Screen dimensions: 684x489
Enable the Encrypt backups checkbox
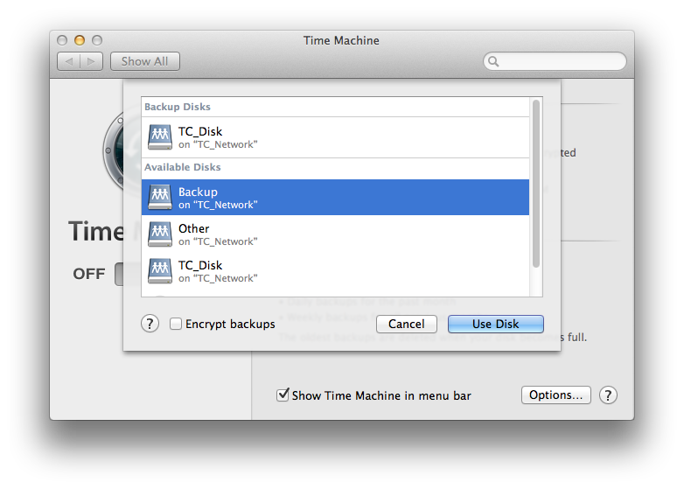(175, 324)
